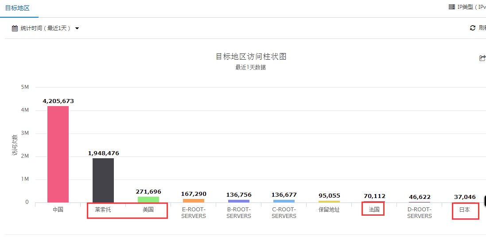Click the B-ROOT-SERVERS axis label
The height and width of the screenshot is (244, 486).
click(239, 213)
